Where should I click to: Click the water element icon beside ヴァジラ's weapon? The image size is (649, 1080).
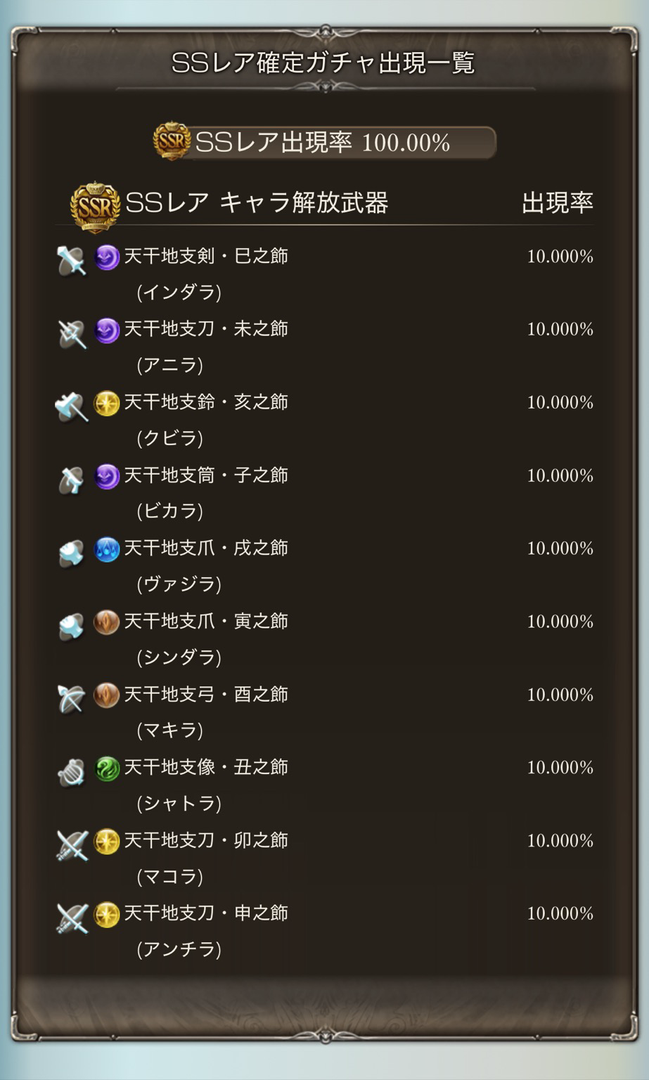coord(106,549)
